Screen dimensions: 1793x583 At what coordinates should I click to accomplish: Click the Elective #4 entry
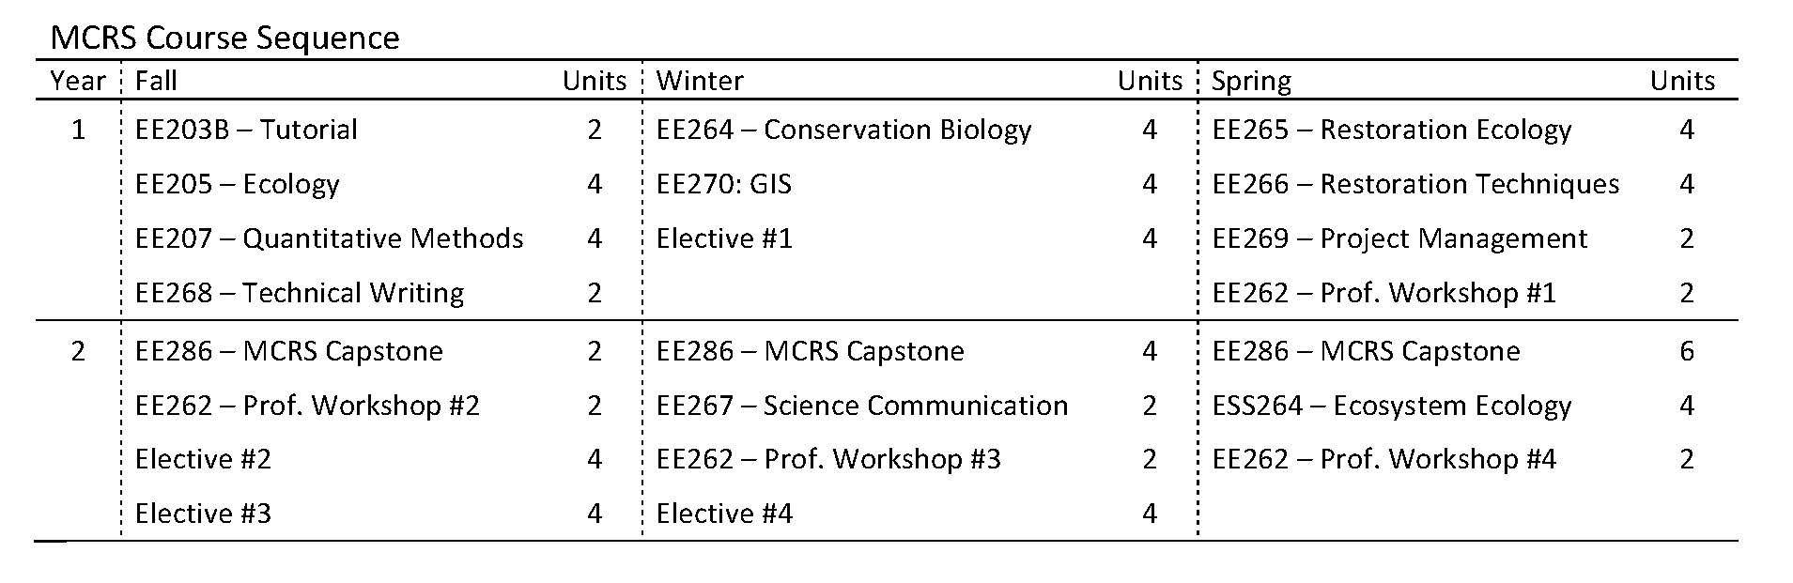point(724,514)
